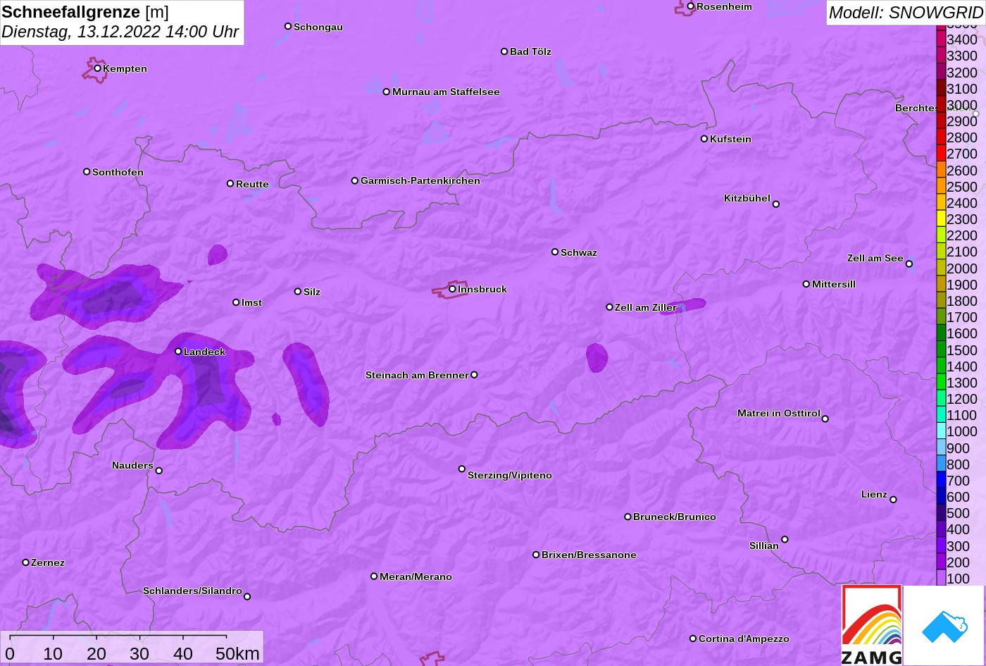
Task: Click the 700 m blue legend swatch
Action: pyautogui.click(x=941, y=481)
